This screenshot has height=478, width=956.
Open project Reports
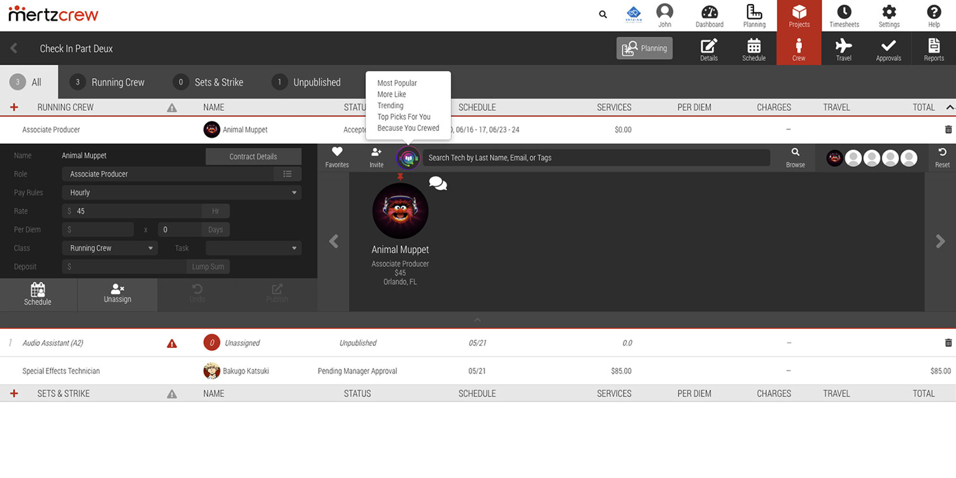tap(934, 49)
